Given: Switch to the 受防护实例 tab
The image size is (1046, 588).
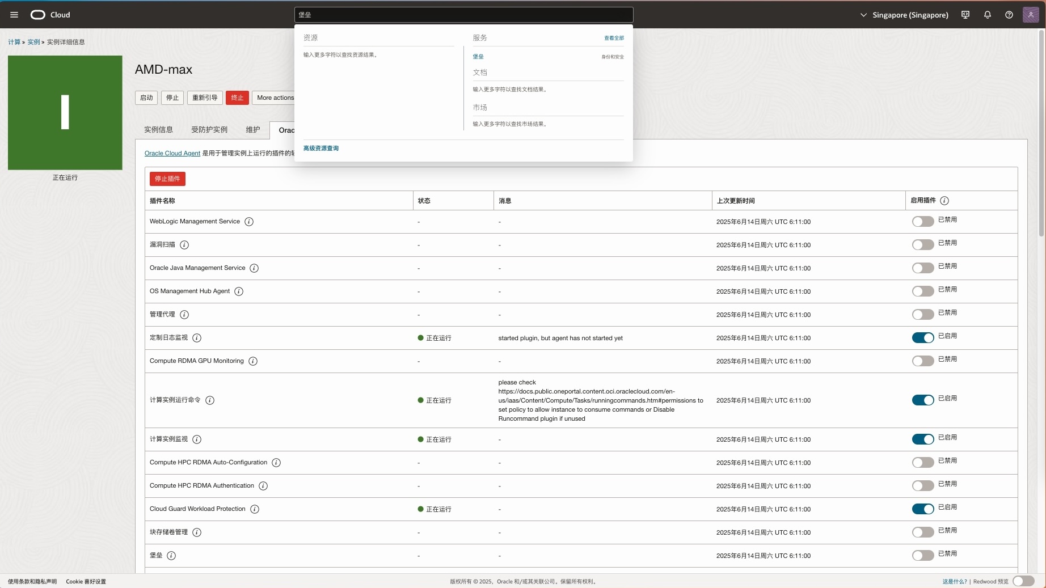Looking at the screenshot, I should pyautogui.click(x=209, y=130).
